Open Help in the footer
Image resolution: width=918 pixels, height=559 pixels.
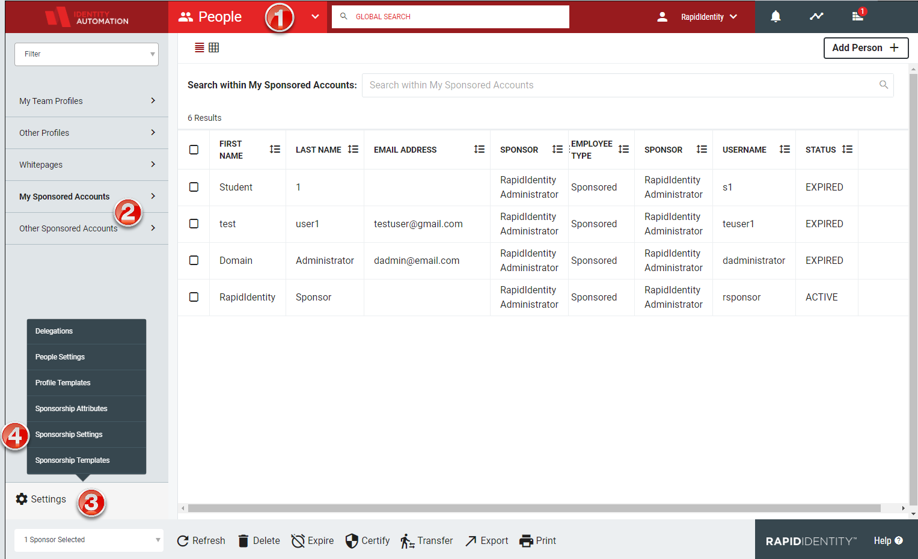pos(888,541)
